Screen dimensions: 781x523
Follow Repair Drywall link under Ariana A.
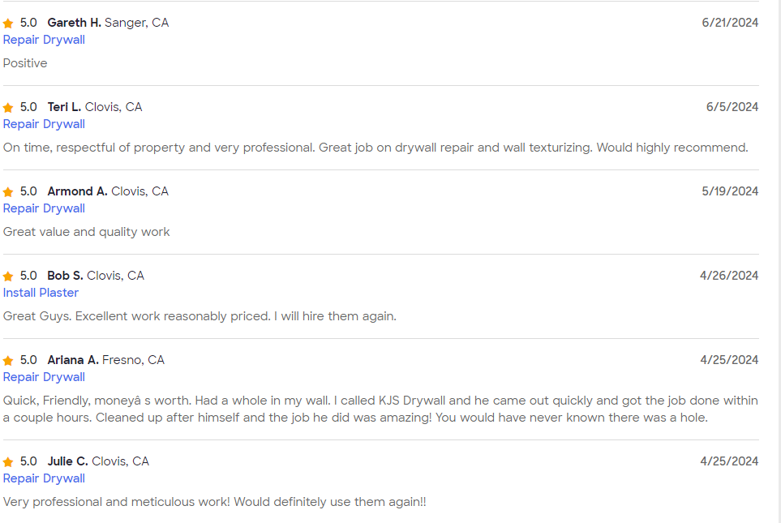point(44,377)
